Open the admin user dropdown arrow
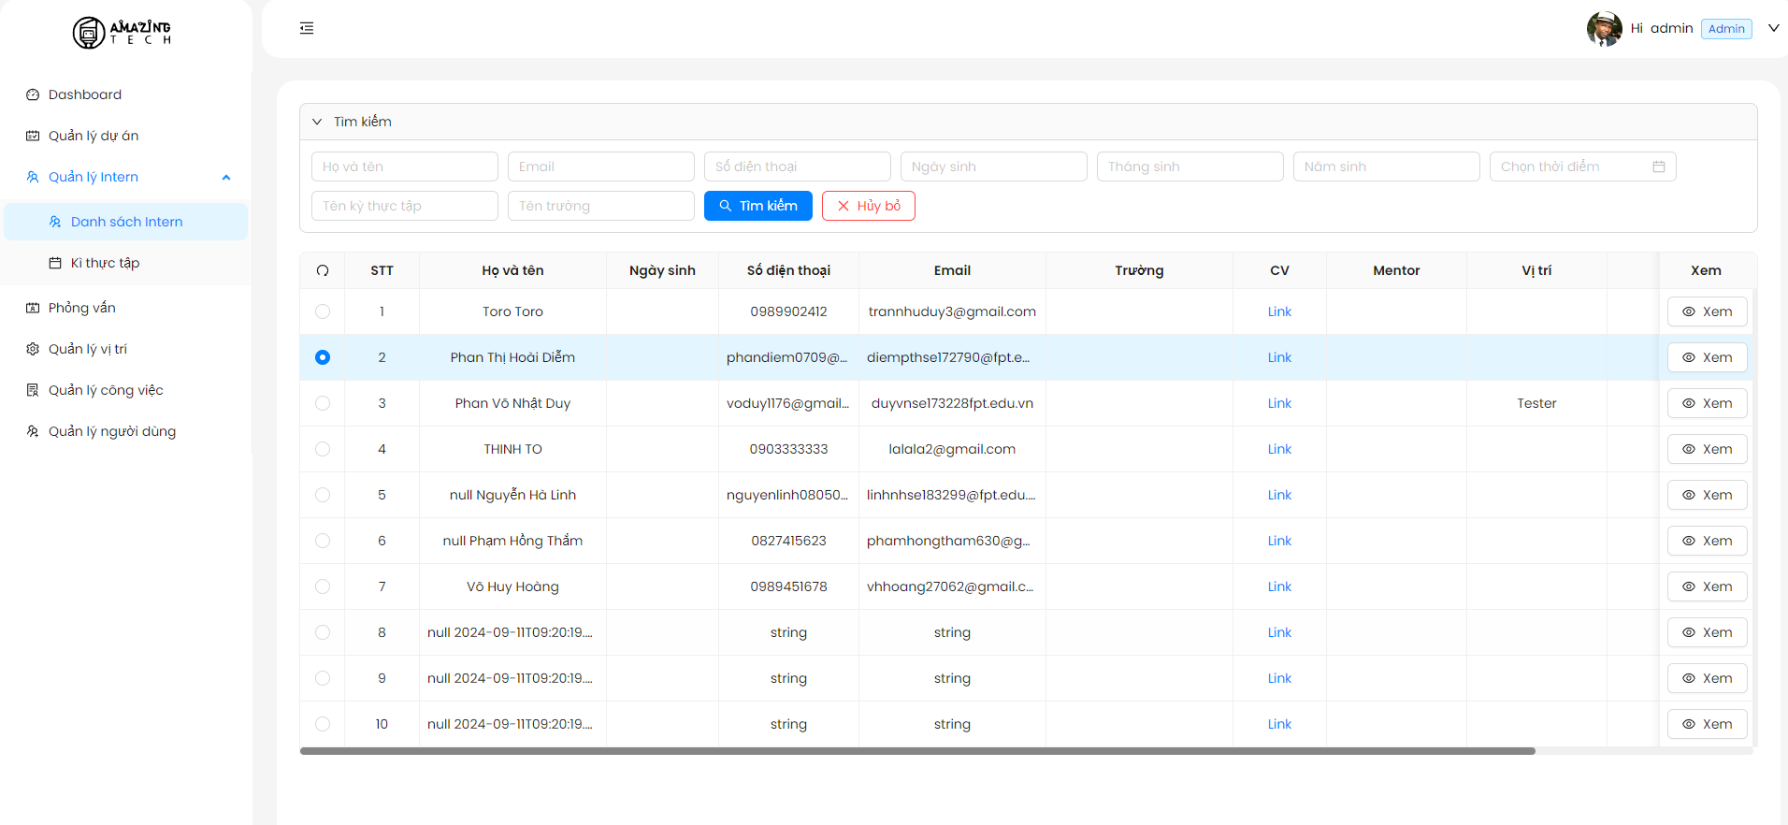Screen dimensions: 1788x825 pos(1773,28)
